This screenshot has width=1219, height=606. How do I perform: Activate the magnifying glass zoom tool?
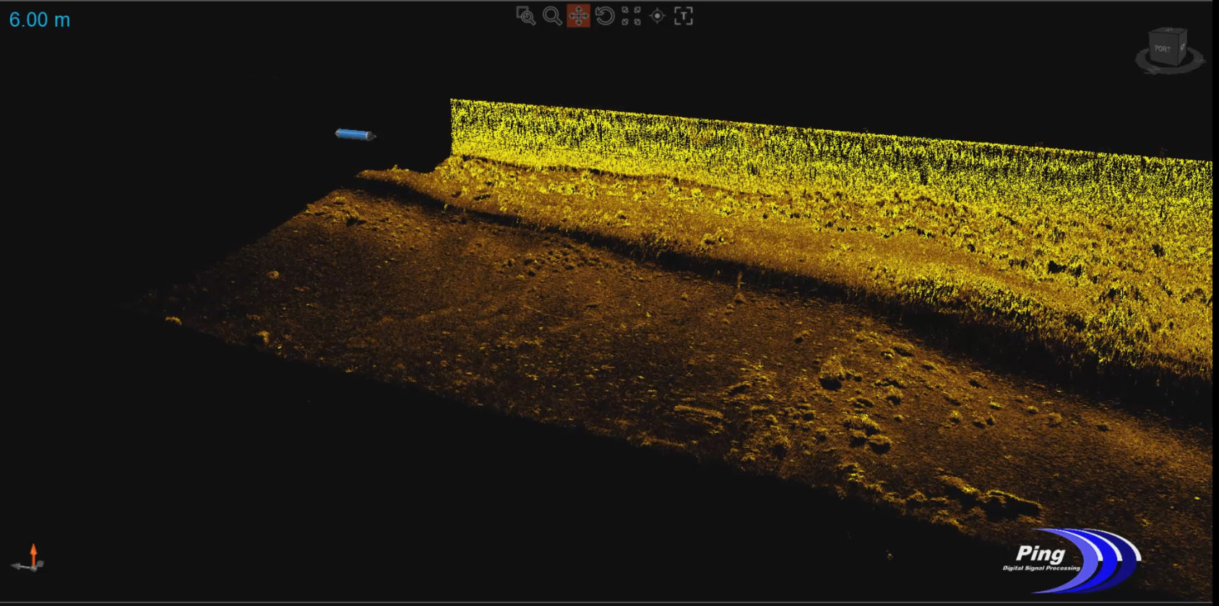(x=552, y=16)
